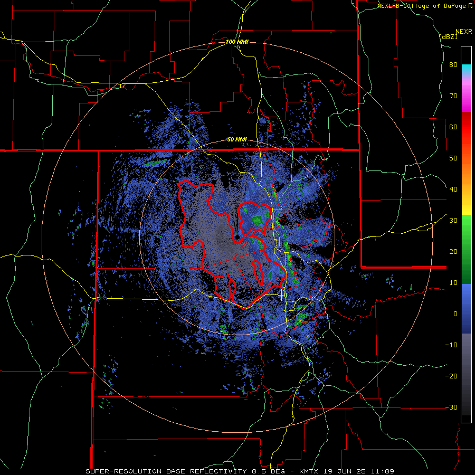Click the -10 value on the dBZ scale
Screen dimensions: 475x475
coord(451,345)
